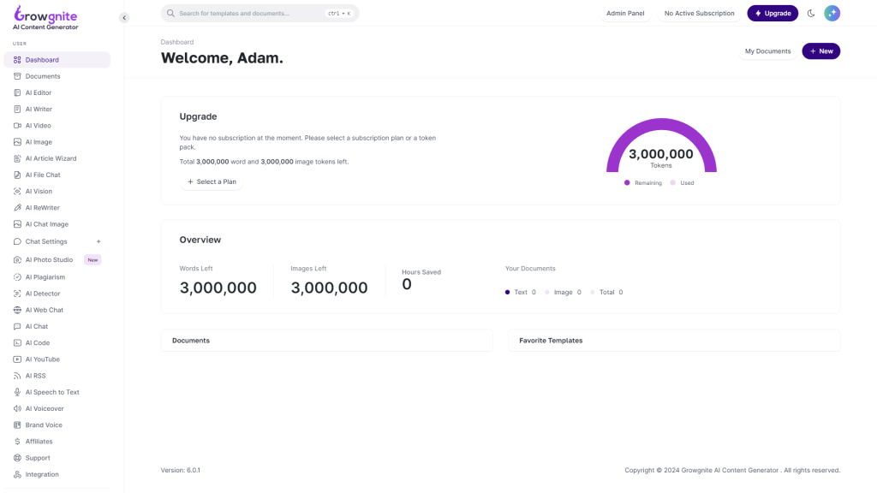This screenshot has width=877, height=493.
Task: Go to Documents in the sidebar menu
Action: point(43,76)
